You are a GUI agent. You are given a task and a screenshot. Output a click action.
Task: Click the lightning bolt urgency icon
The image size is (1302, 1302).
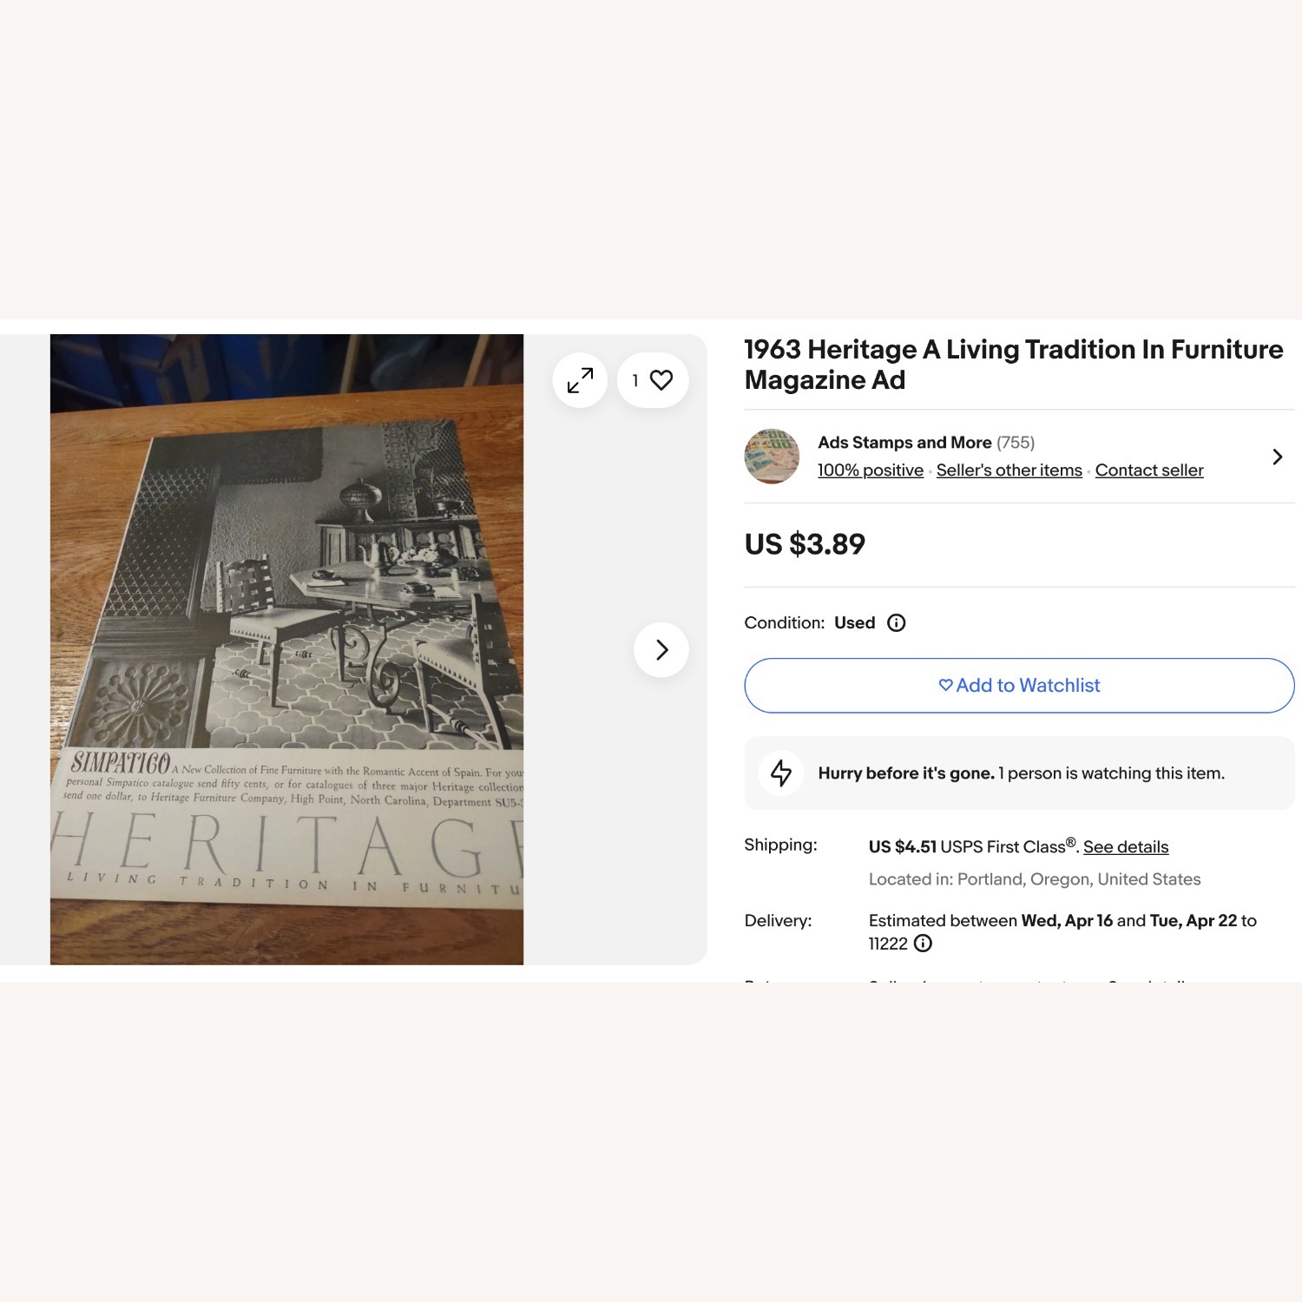781,773
